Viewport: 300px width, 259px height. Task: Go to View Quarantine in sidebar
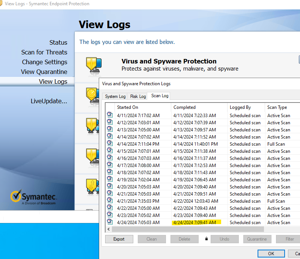[44, 72]
